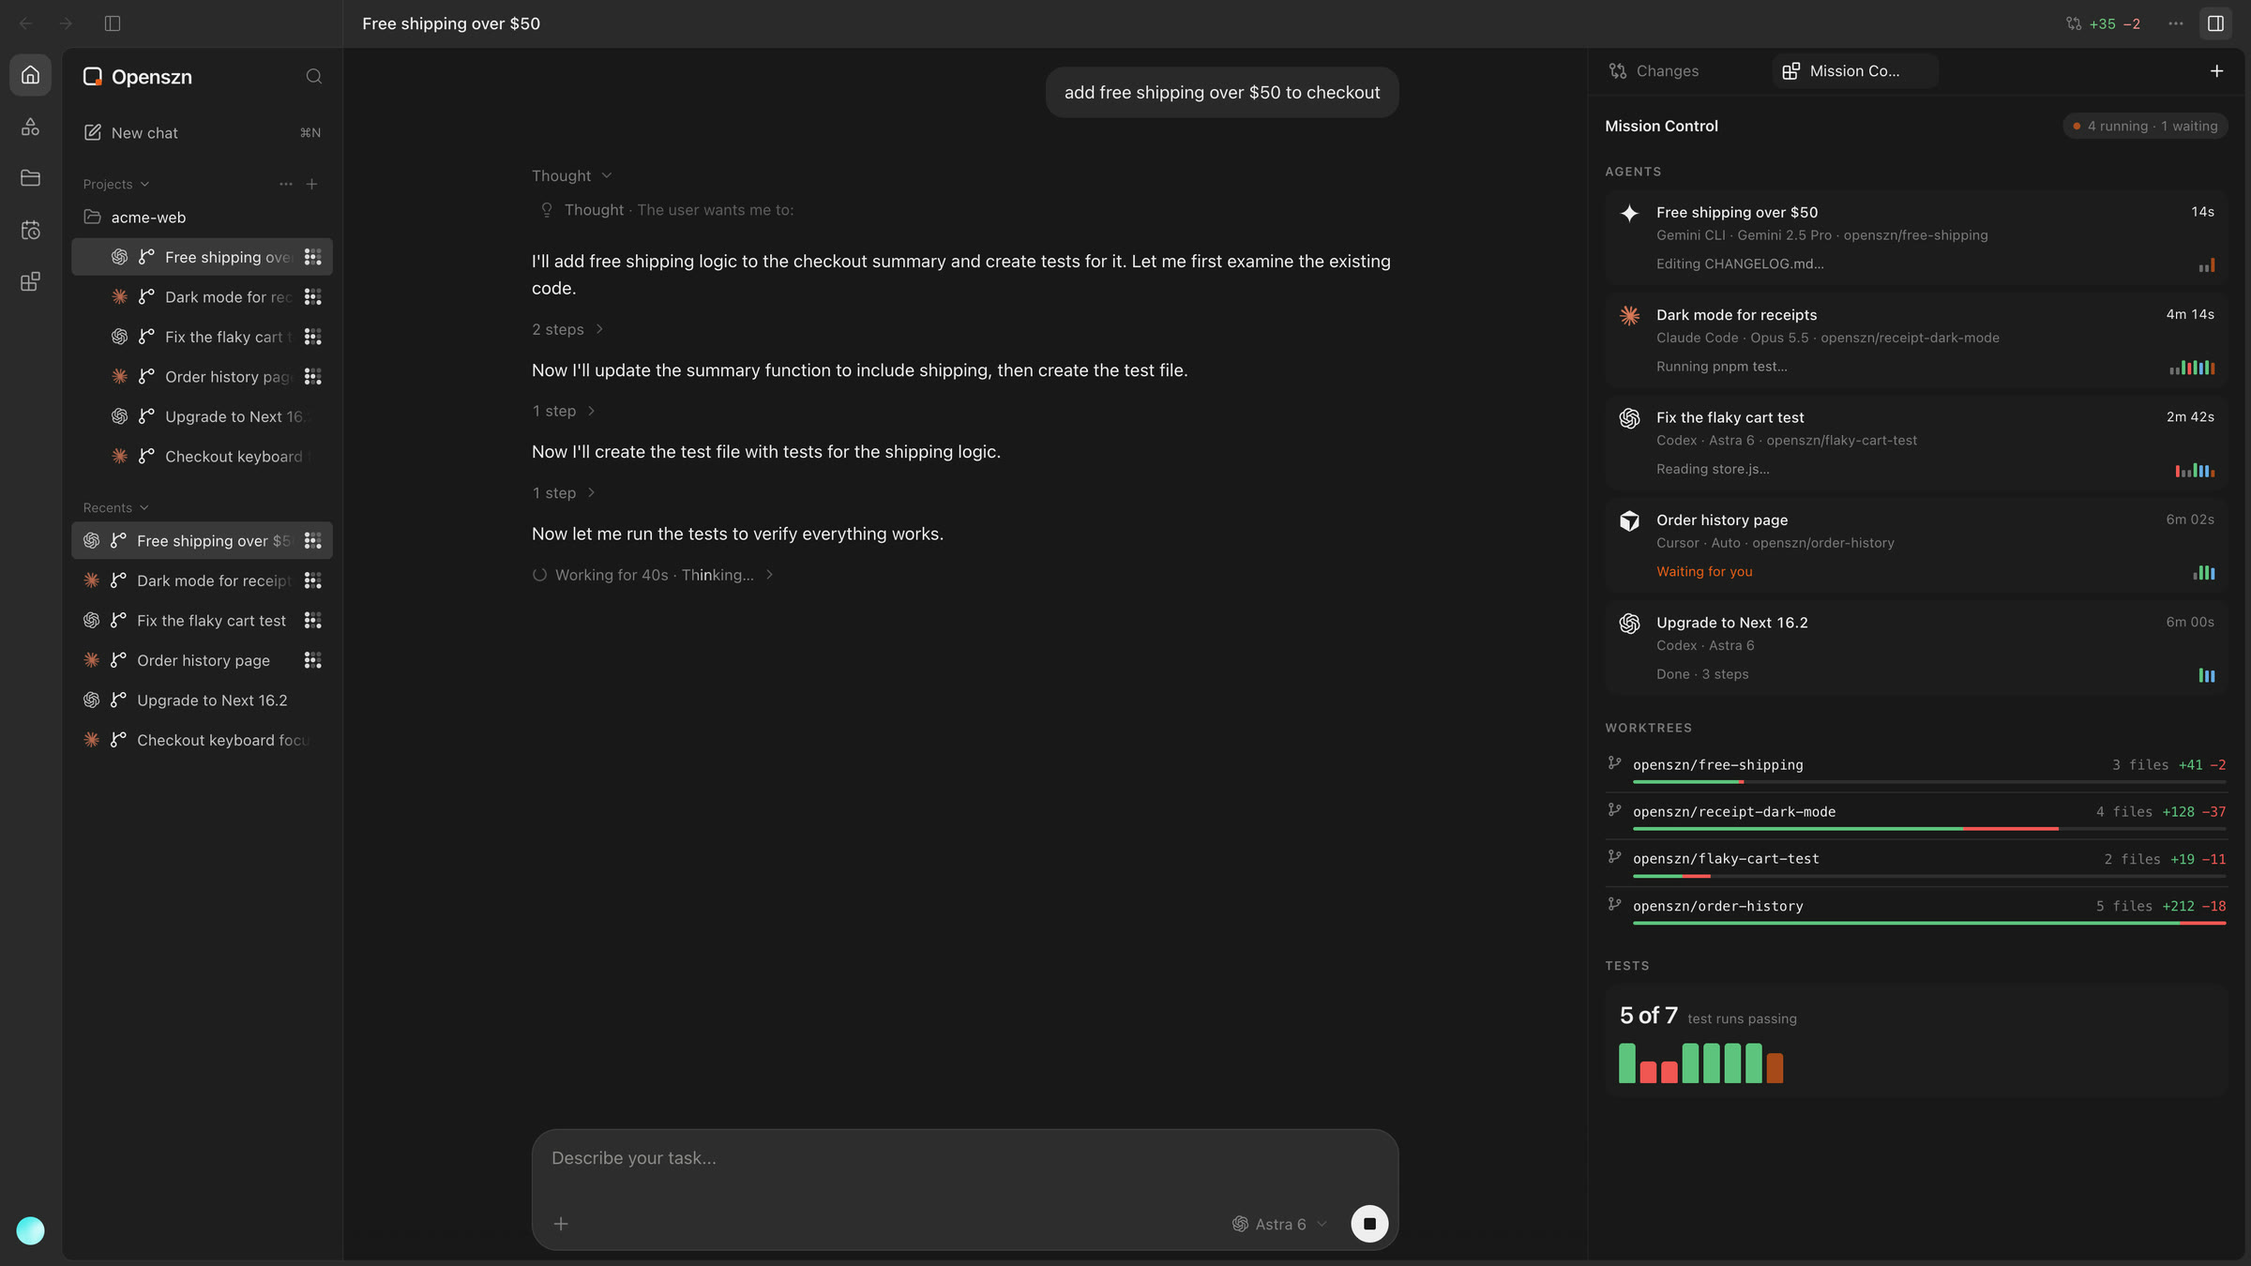The width and height of the screenshot is (2251, 1266).
Task: Expand the 1 step after summary function
Action: click(x=564, y=412)
